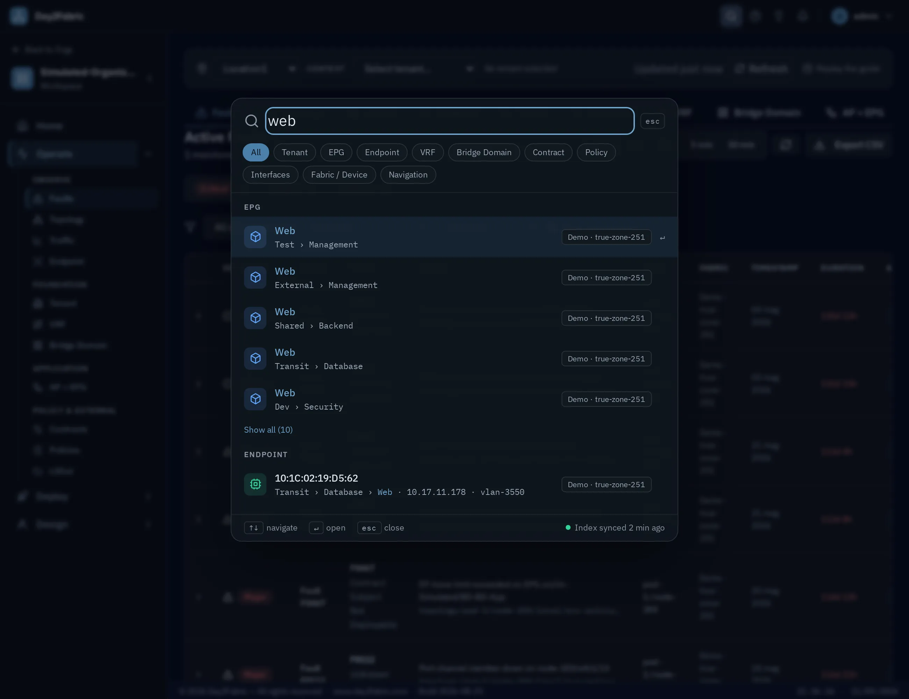The width and height of the screenshot is (909, 699).
Task: Open endpoint 10:1C:02:19:D5:62 result
Action: pos(454,485)
